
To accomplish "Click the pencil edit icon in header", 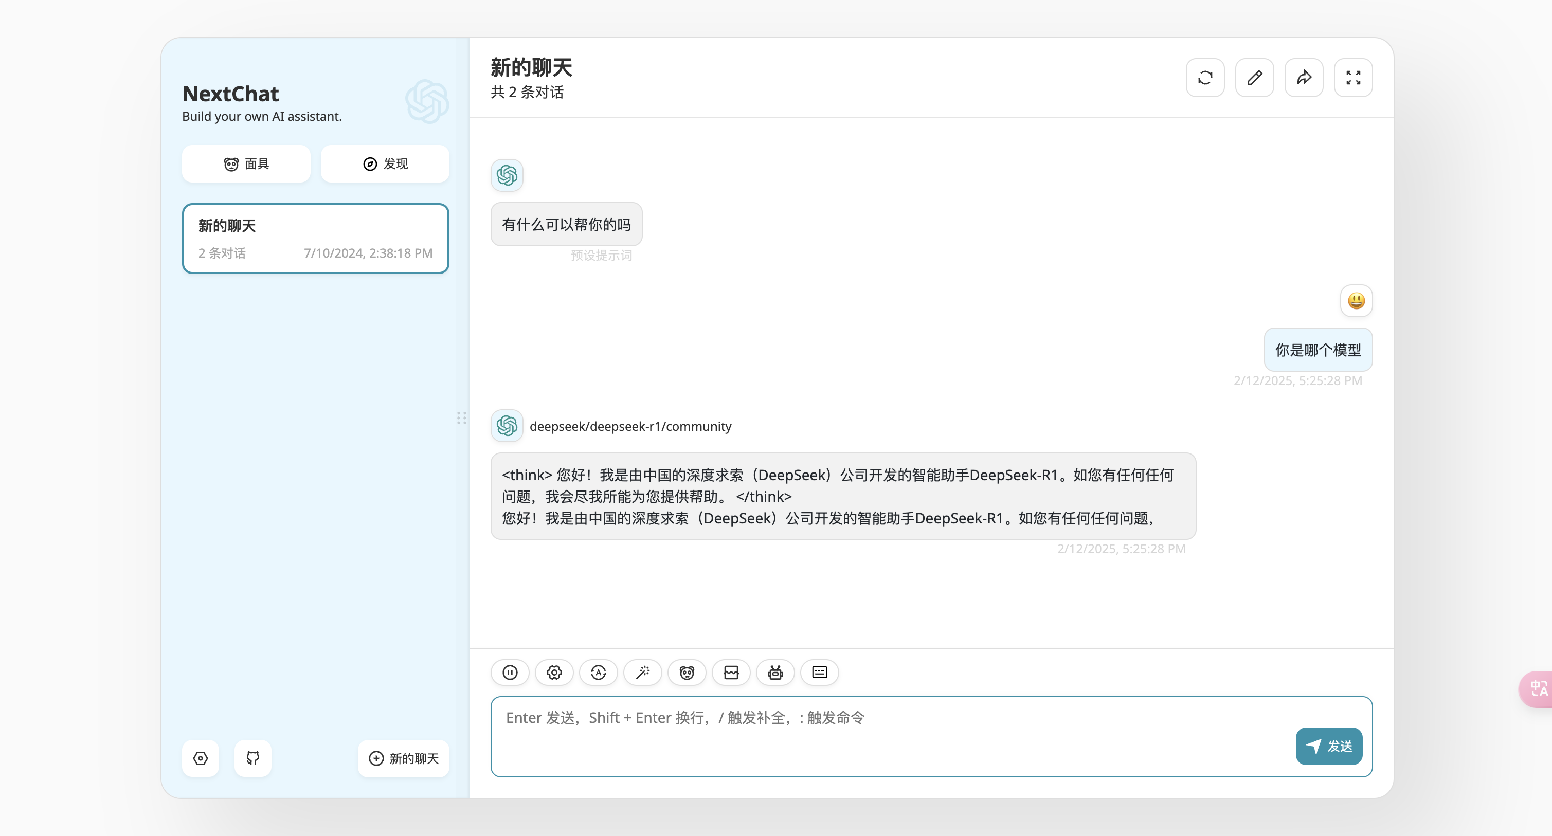I will (x=1254, y=78).
